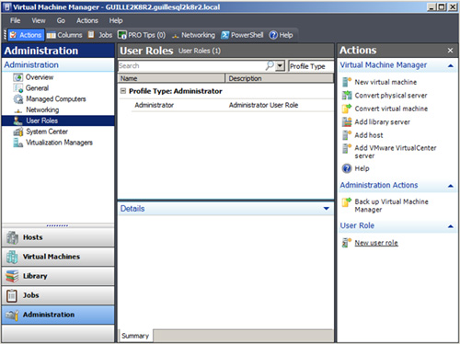Click the System Center icon
The height and width of the screenshot is (344, 460).
18,132
